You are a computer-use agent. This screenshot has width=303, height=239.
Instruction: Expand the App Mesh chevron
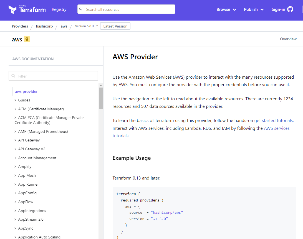pos(15,176)
